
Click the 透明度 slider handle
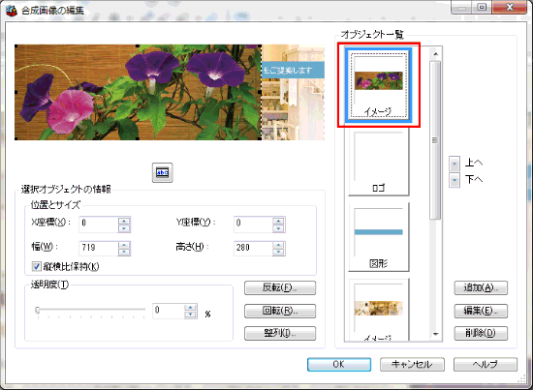pyautogui.click(x=38, y=310)
